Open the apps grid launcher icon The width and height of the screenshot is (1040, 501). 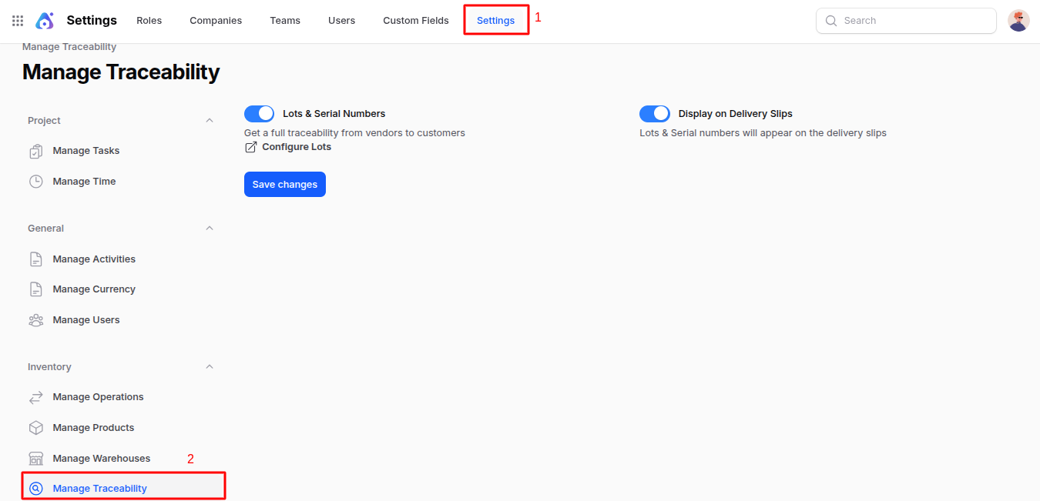click(x=18, y=21)
